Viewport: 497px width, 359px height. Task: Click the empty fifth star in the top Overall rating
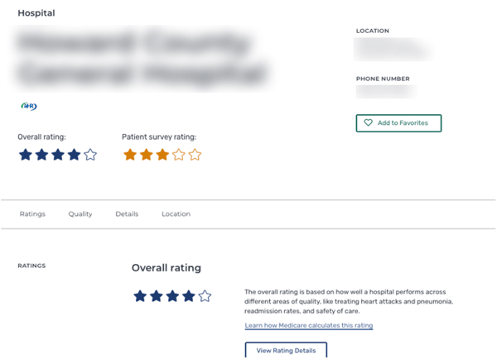[90, 155]
